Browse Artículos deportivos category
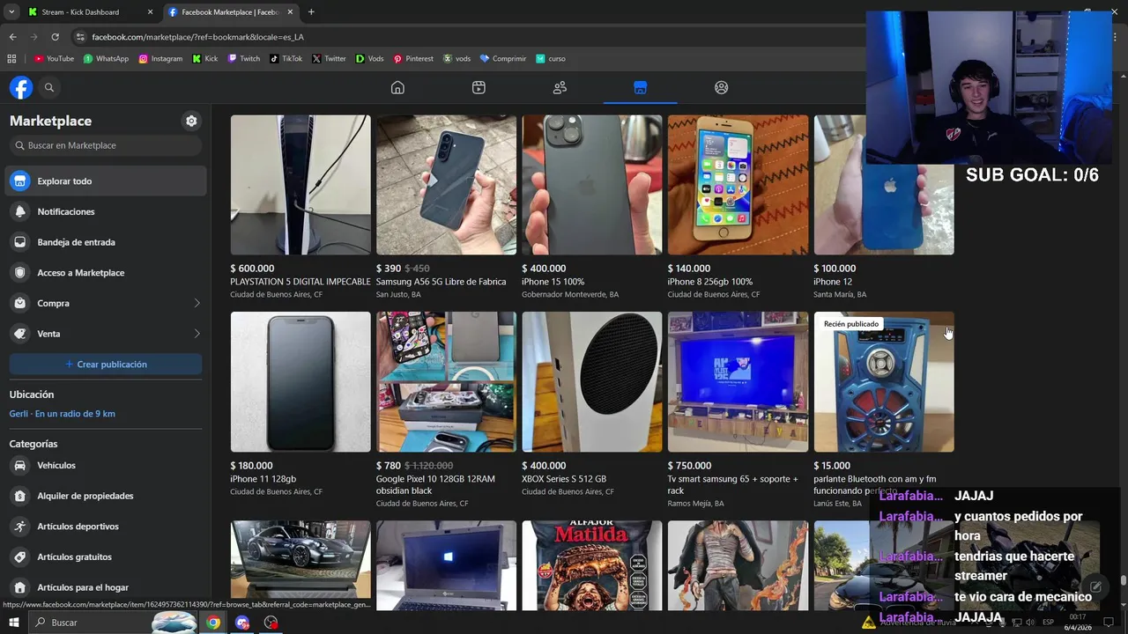 click(x=106, y=527)
